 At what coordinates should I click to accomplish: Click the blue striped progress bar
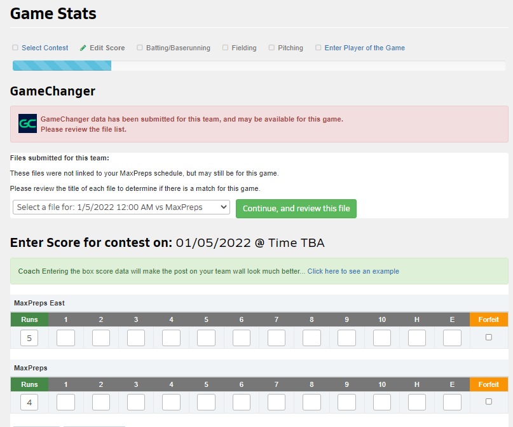click(x=62, y=66)
